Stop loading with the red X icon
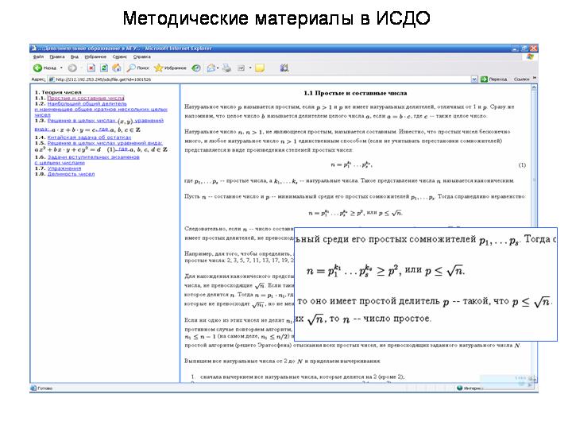Viewport: 572px width, 429px height. 91,68
